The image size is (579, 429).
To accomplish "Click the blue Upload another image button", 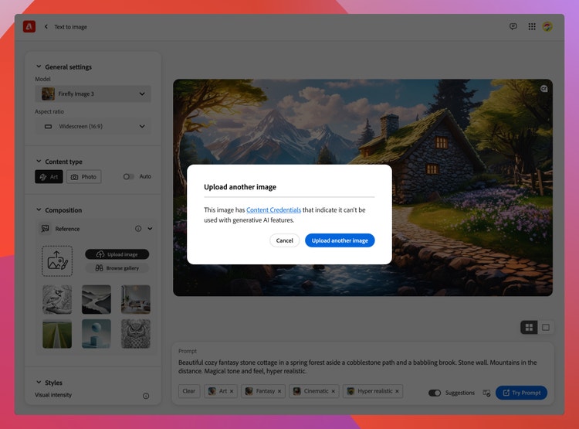I will tap(340, 240).
